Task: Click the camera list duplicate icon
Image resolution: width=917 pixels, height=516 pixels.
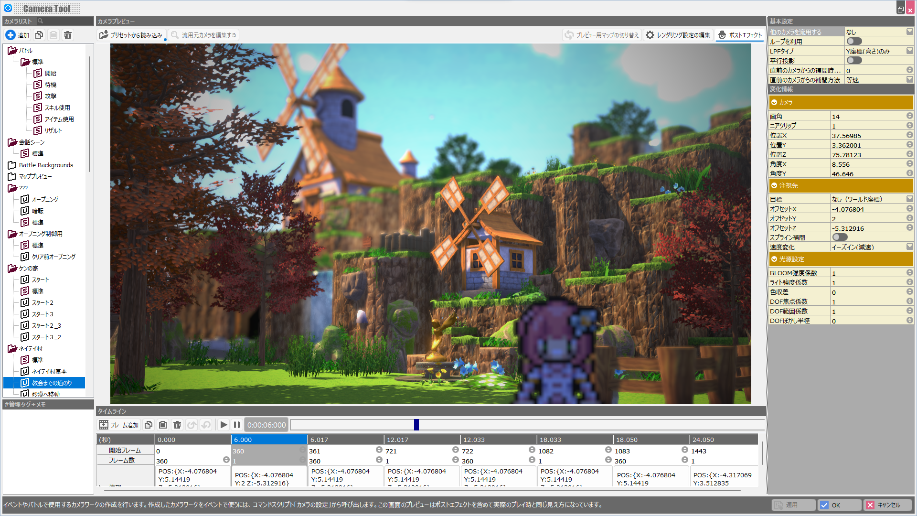Action: tap(39, 35)
